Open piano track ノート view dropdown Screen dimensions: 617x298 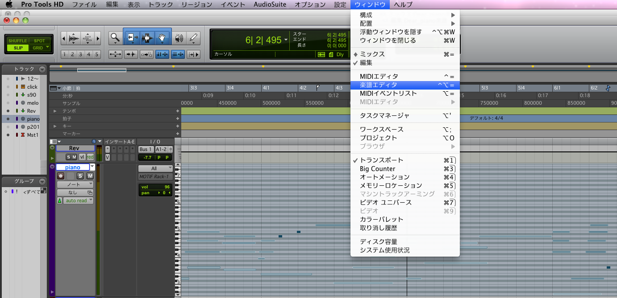pos(75,184)
